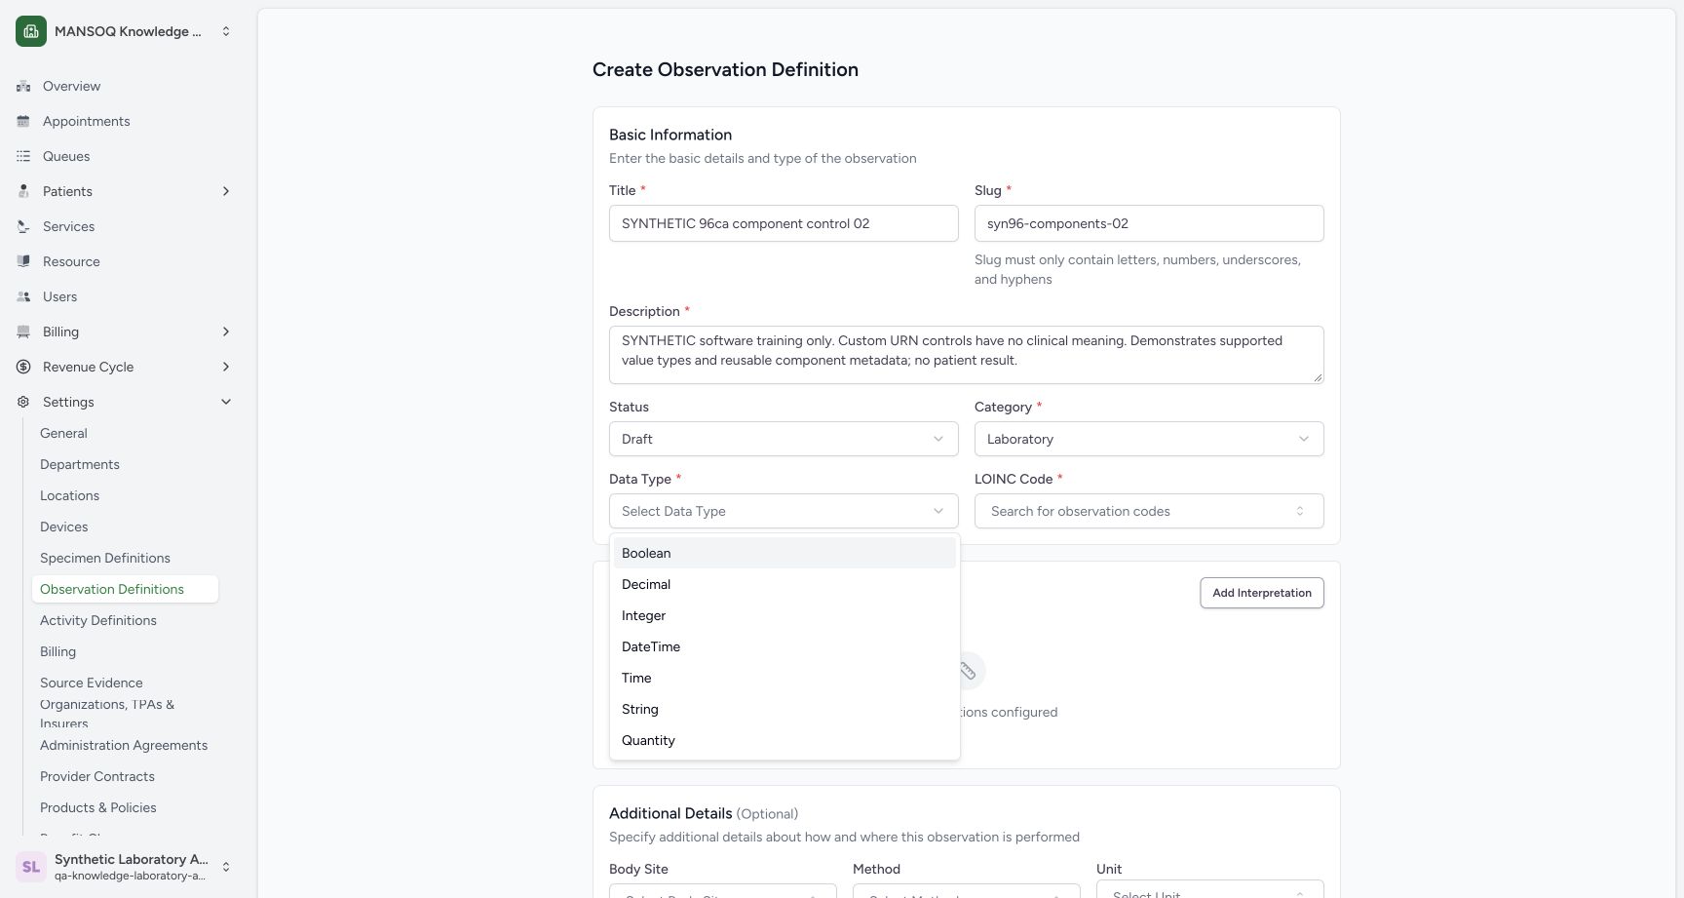
Task: Click into the Title input field
Action: (x=784, y=223)
